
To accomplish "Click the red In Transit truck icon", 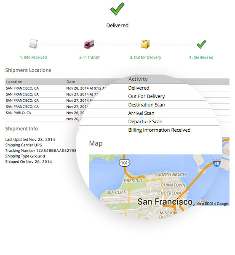I will 89,44.
